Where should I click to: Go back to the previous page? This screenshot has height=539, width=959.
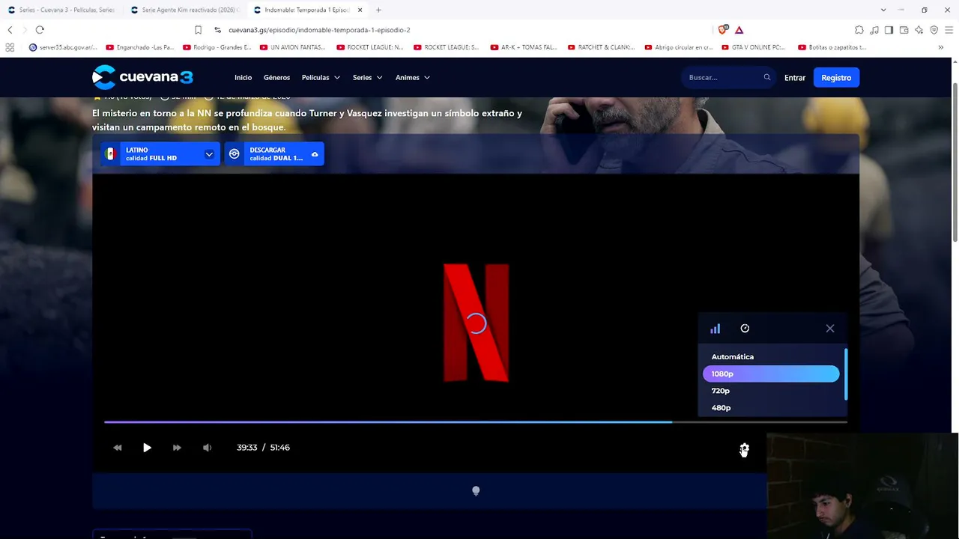[x=10, y=30]
